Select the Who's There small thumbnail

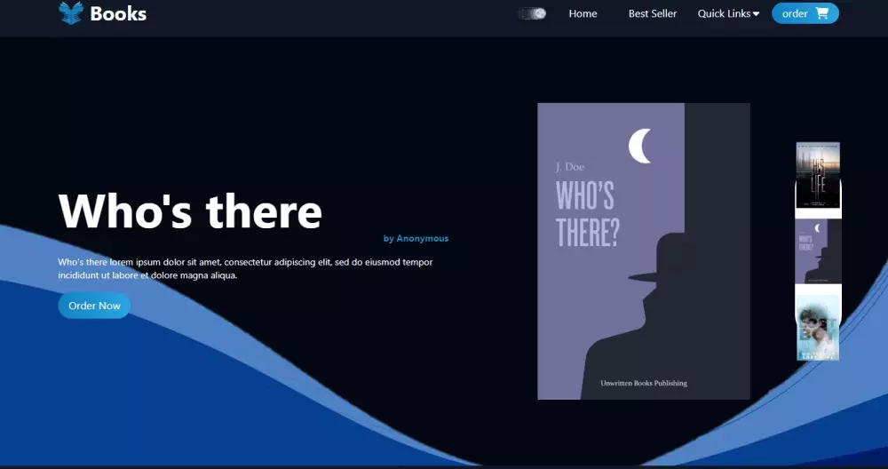pos(818,250)
